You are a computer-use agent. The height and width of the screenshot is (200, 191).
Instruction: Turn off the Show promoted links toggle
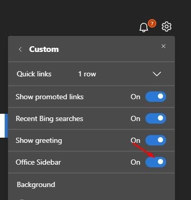point(156,97)
